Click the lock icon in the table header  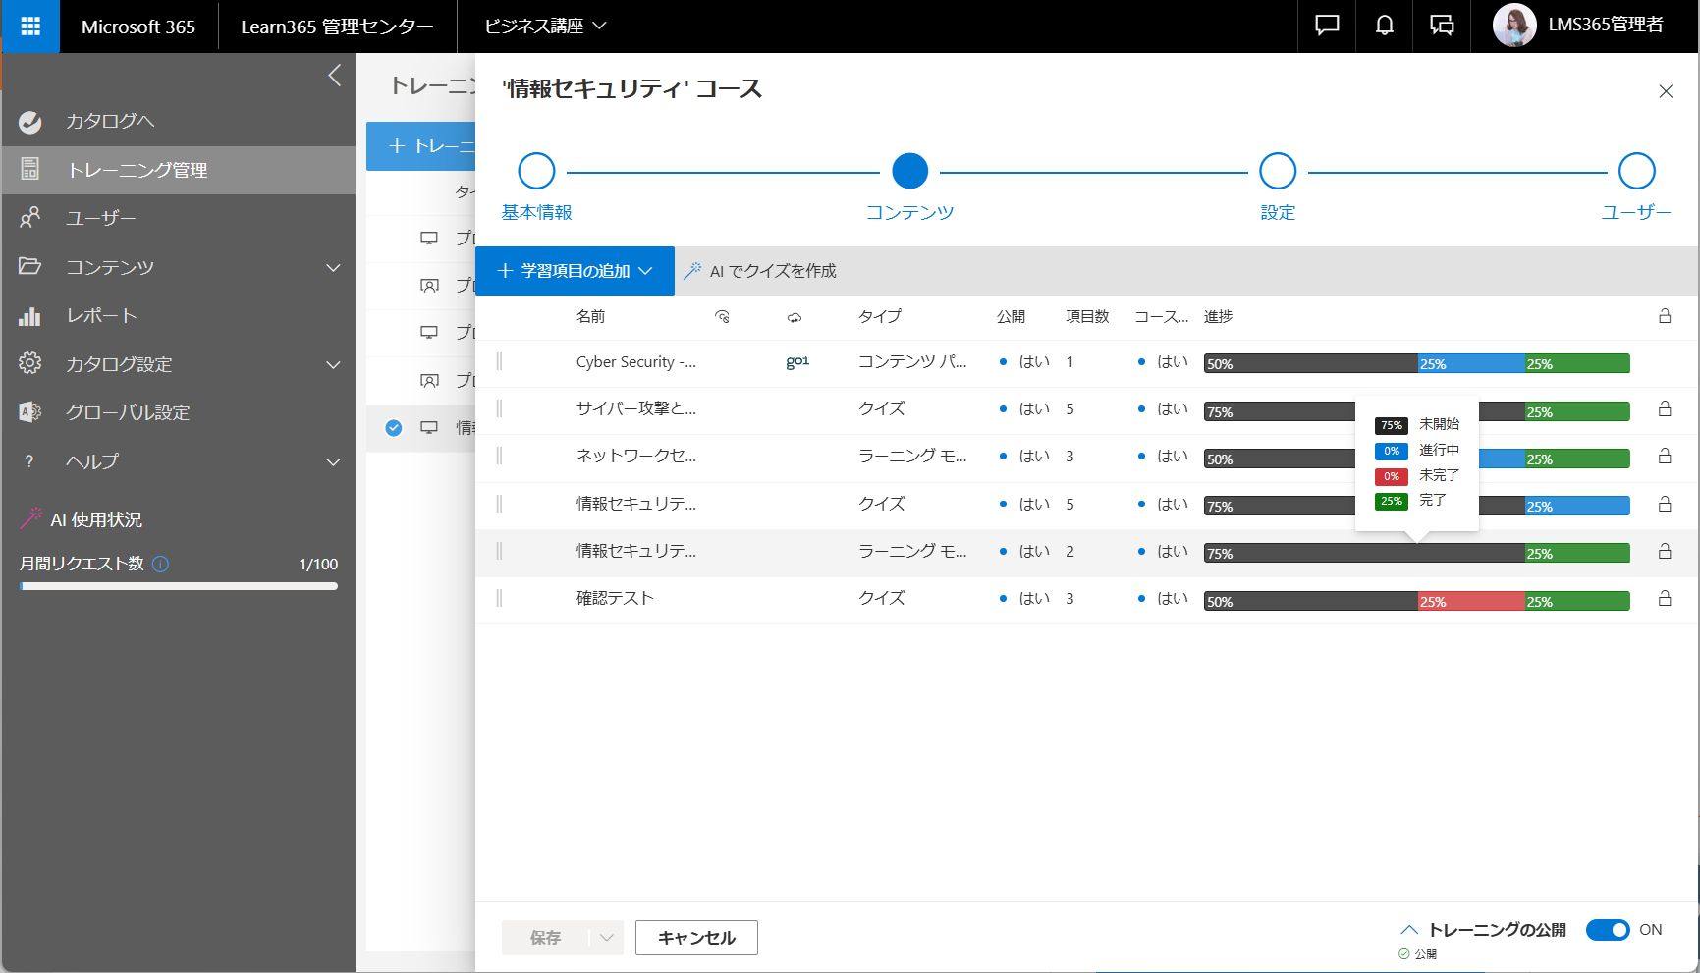pos(1665,316)
